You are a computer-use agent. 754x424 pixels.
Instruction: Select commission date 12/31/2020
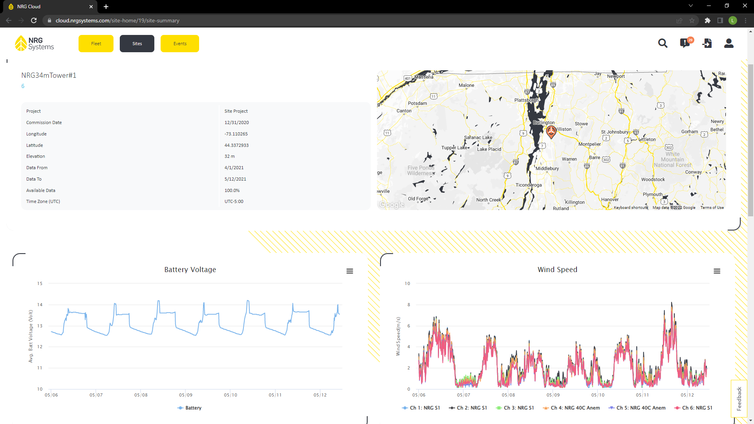pyautogui.click(x=236, y=122)
